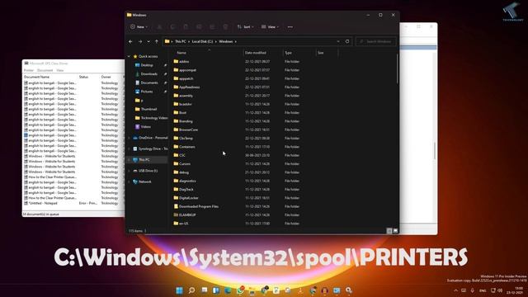Open Documents in Quick access
Screen dimensions: 528x297
149,82
